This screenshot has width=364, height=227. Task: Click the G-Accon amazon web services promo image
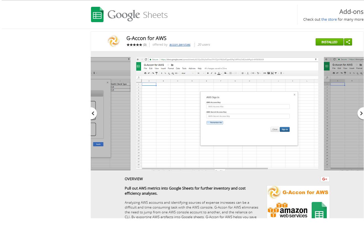[x=298, y=202]
